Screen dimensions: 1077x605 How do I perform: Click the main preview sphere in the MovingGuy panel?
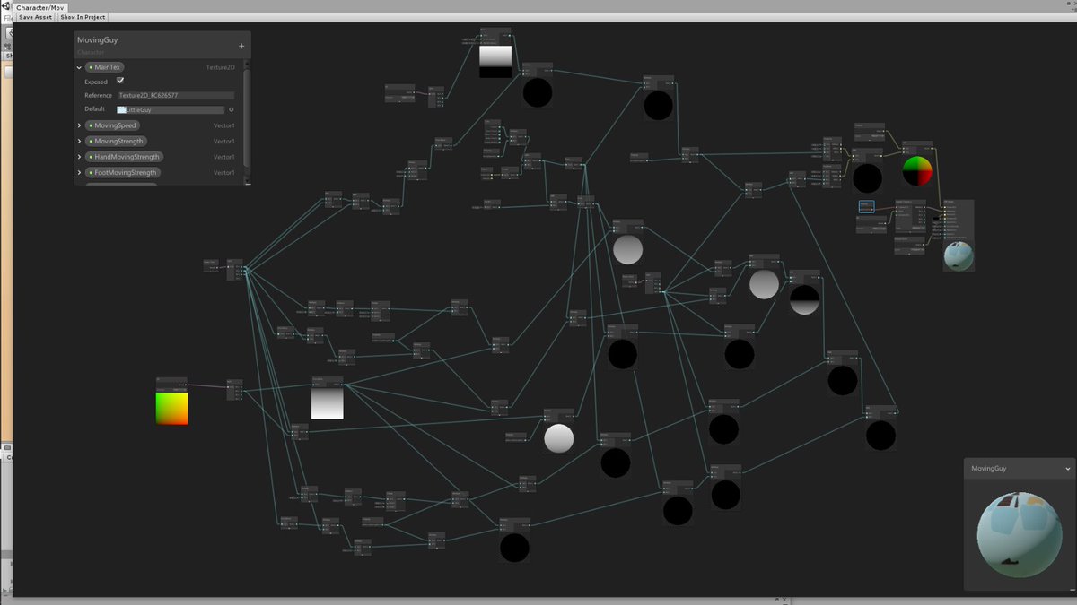1018,534
